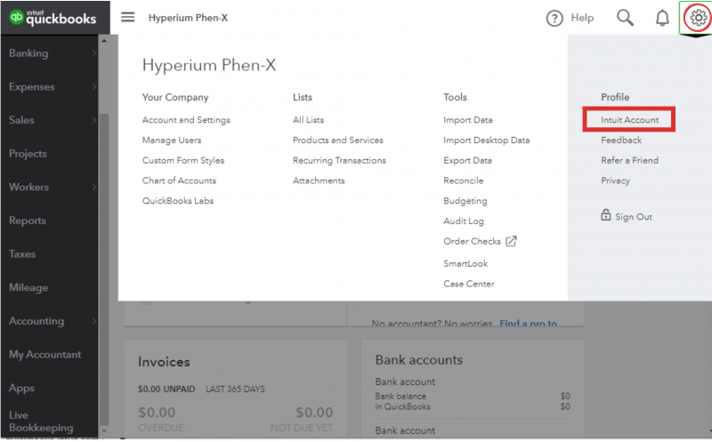Open the Reconcile tool

(x=463, y=181)
